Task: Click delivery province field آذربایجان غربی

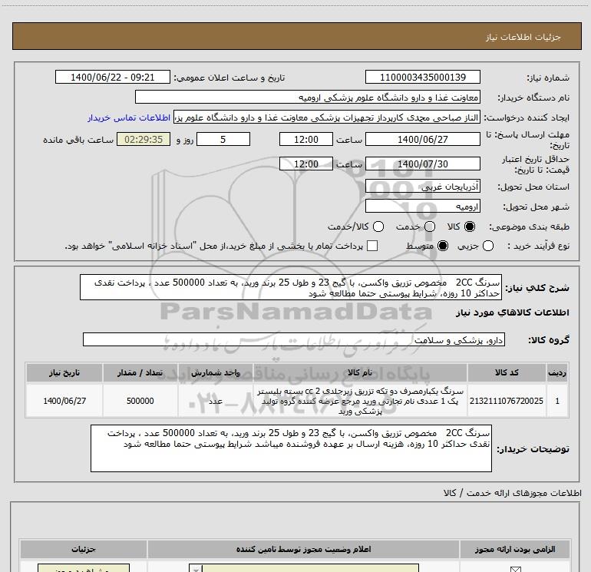Action: [x=422, y=187]
